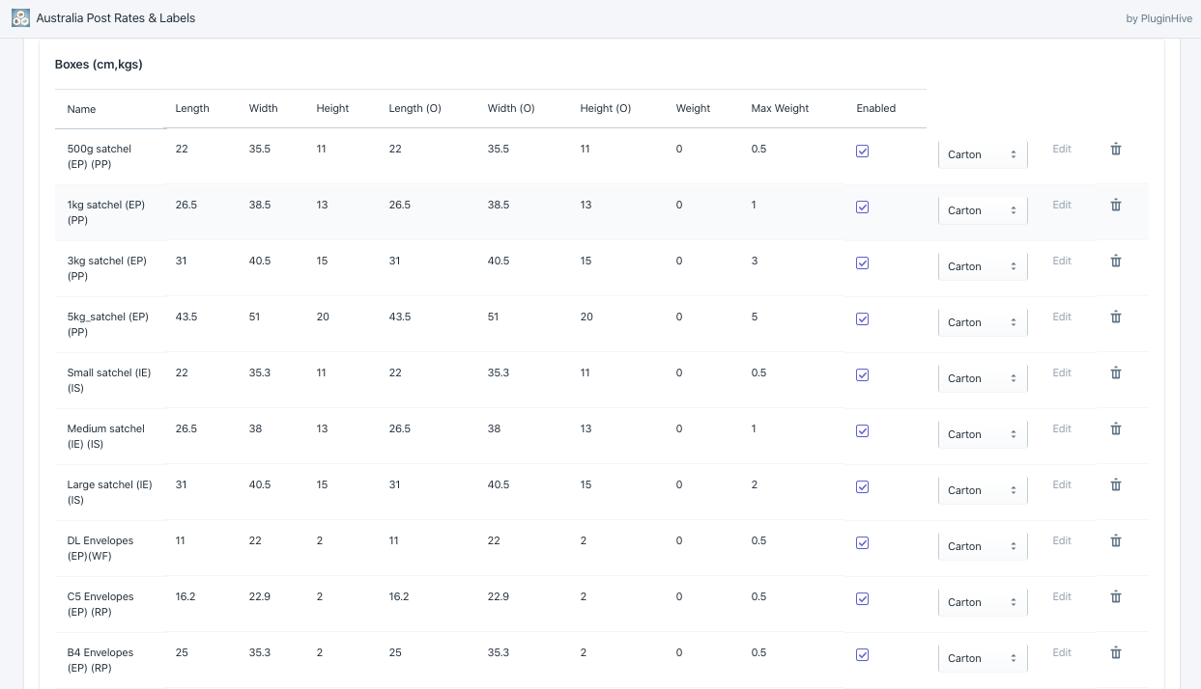Click max weight 3 in 3kg satchel row
This screenshot has height=689, width=1201.
(x=755, y=261)
